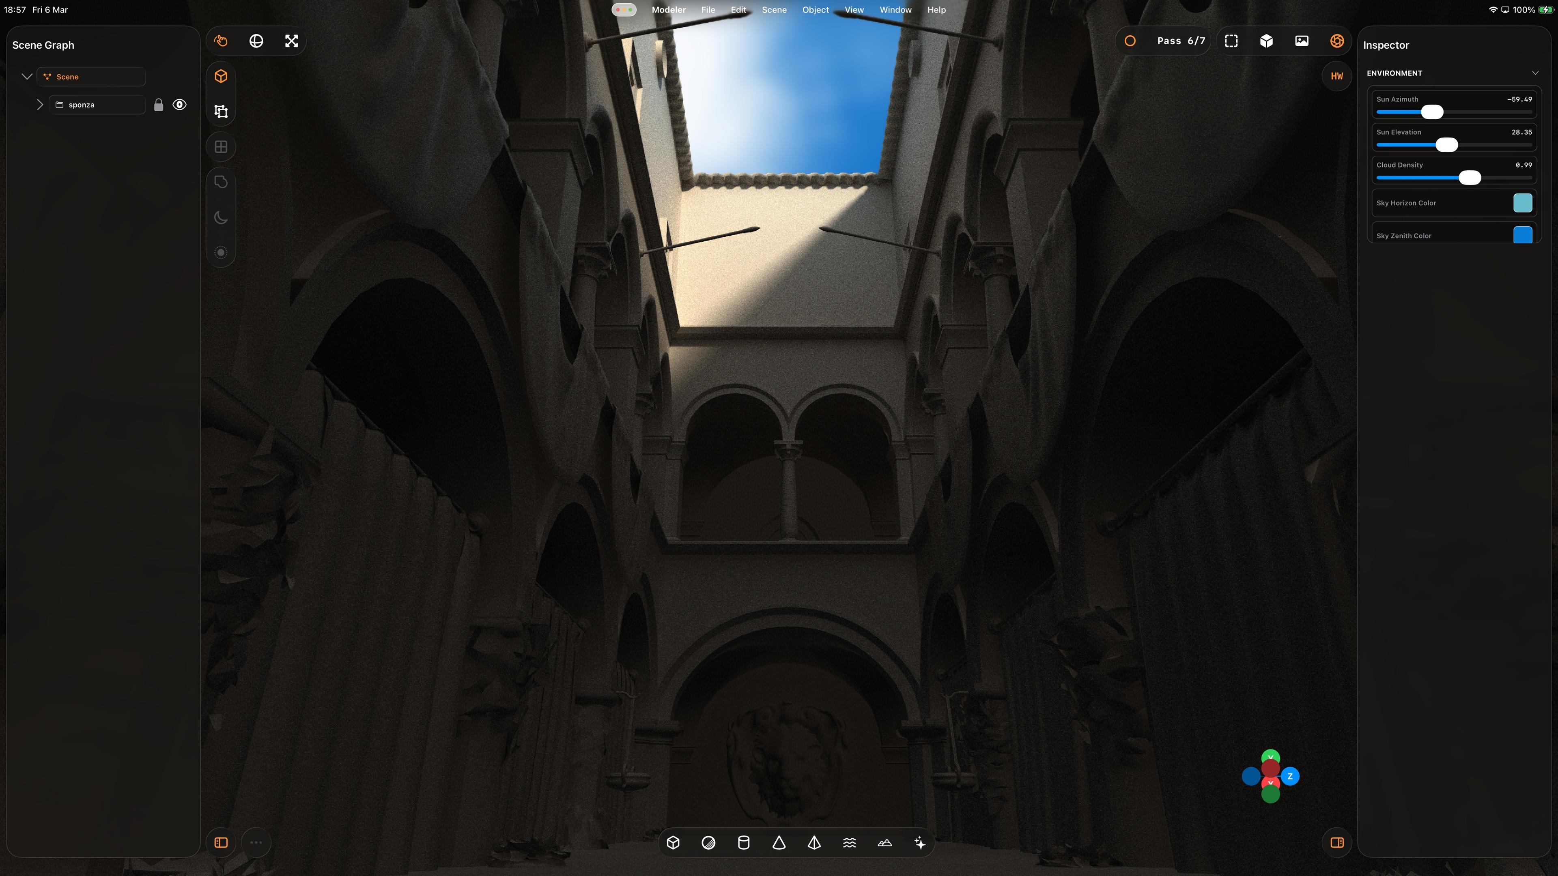Add a sphere primitive from bottom toolbar
Viewport: 1558px width, 876px height.
(x=708, y=843)
